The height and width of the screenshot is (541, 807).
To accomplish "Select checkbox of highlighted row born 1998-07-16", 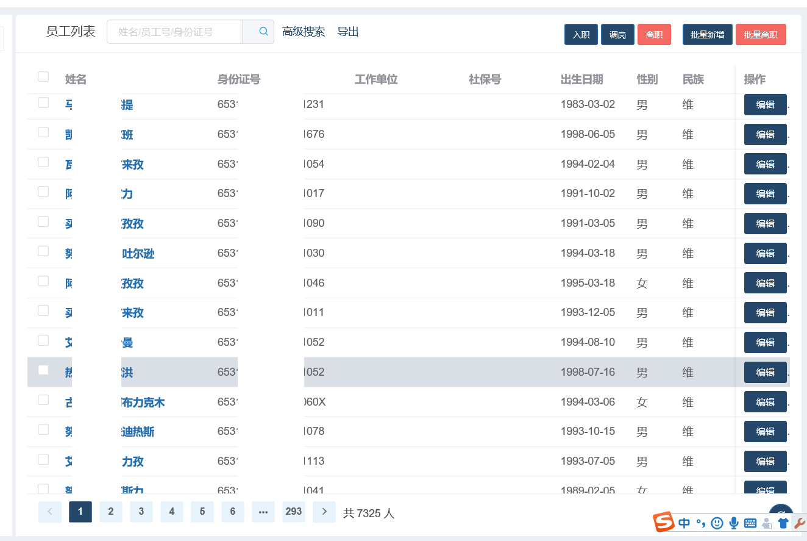I will coord(43,370).
